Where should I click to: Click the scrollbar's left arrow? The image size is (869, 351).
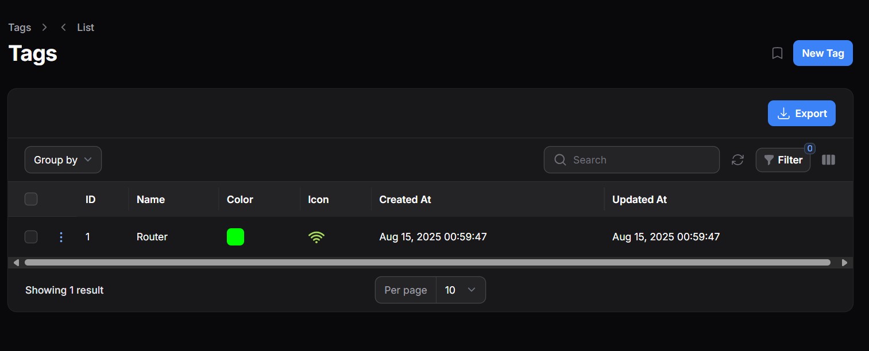click(x=16, y=263)
